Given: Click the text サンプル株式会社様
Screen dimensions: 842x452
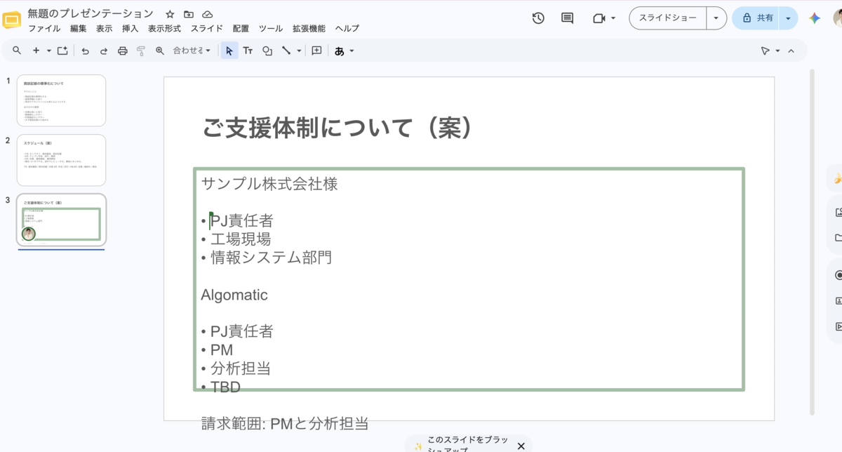Looking at the screenshot, I should pyautogui.click(x=269, y=184).
